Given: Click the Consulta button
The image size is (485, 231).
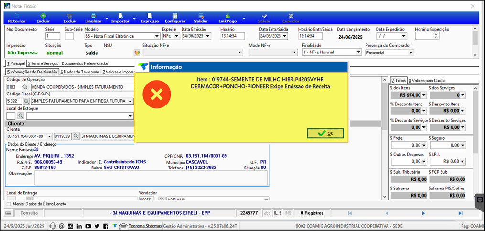Looking at the screenshot, I should point(29,213).
